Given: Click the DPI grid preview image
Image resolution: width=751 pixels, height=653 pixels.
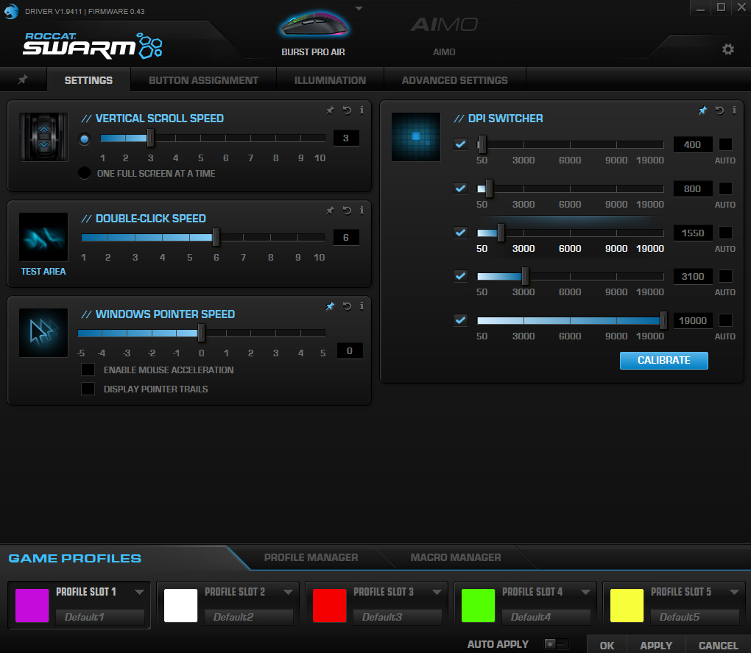Looking at the screenshot, I should [416, 137].
